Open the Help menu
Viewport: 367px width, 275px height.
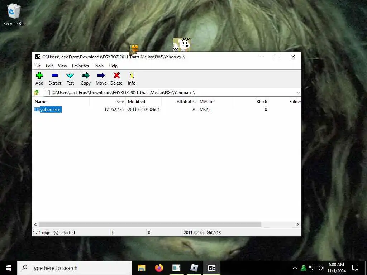113,66
